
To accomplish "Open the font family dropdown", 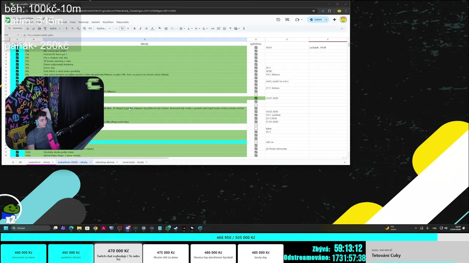I will pyautogui.click(x=104, y=28).
